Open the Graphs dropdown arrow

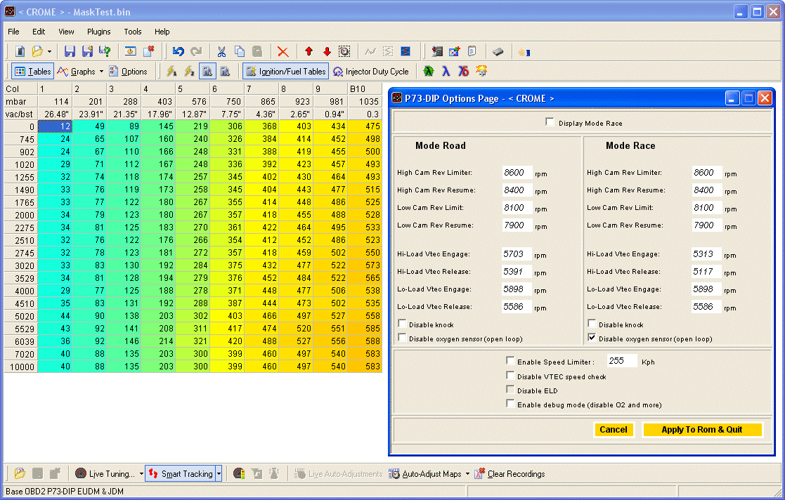(101, 72)
